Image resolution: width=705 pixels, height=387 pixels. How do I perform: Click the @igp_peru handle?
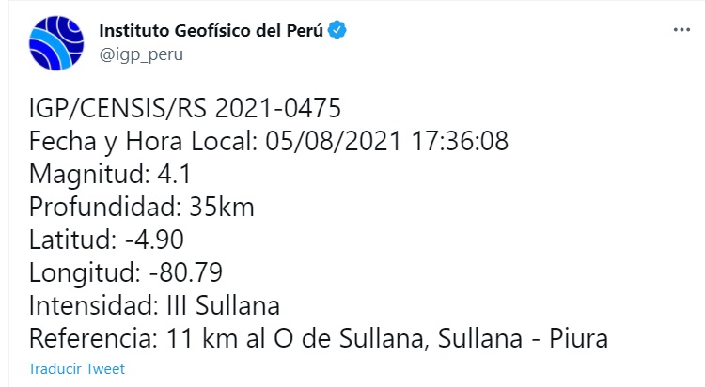140,54
